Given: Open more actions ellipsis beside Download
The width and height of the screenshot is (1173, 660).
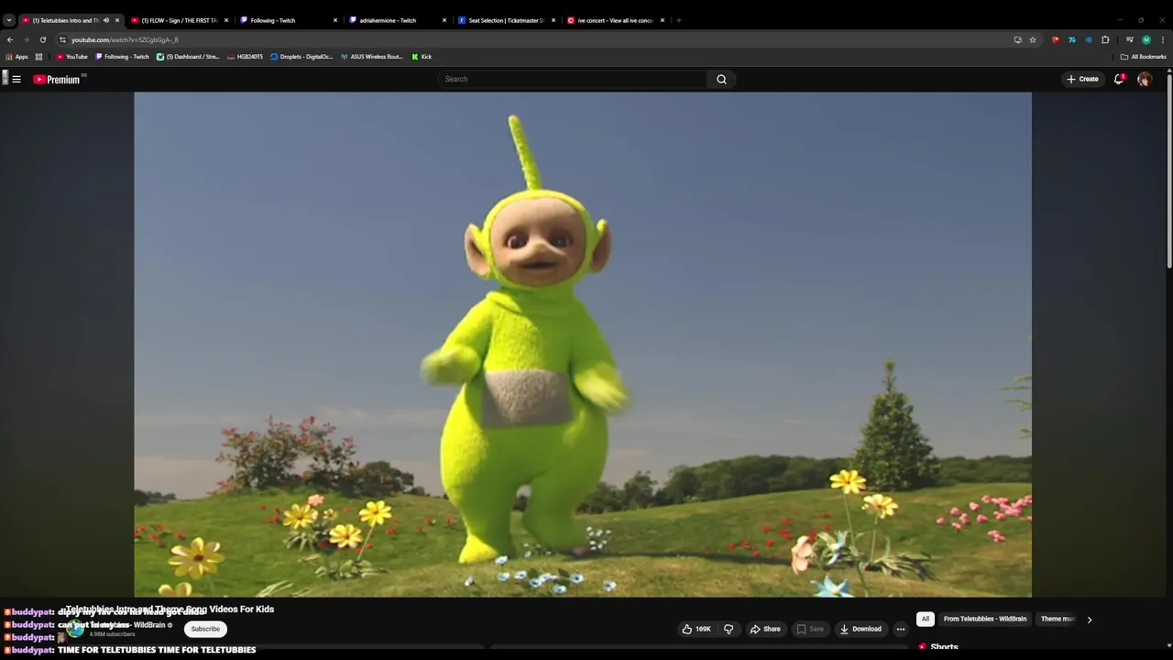Looking at the screenshot, I should pyautogui.click(x=900, y=629).
